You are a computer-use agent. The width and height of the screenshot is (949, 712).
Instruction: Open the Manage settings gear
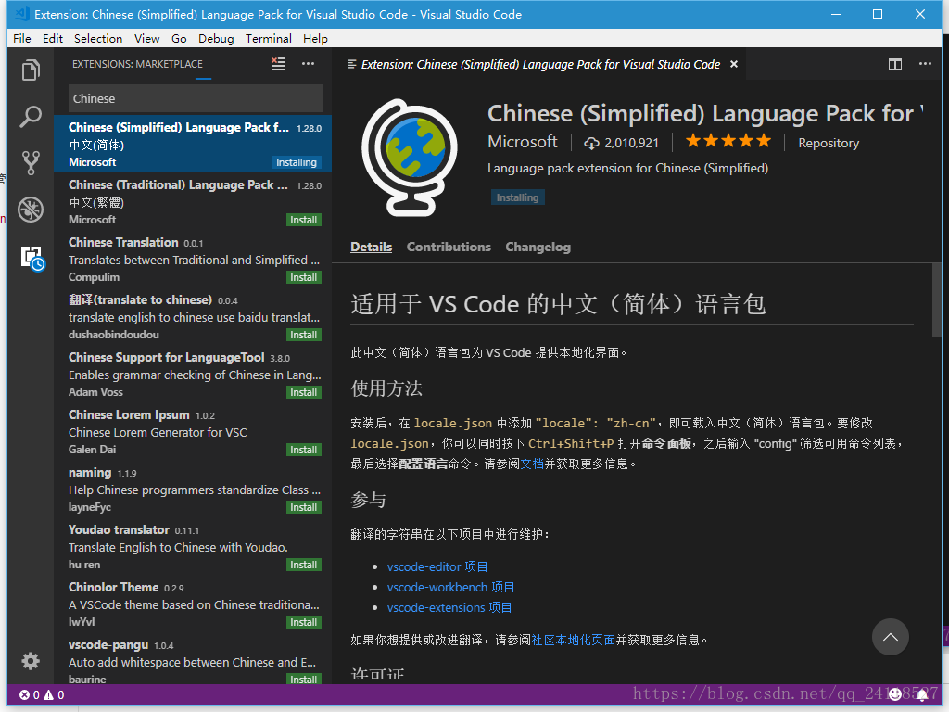(31, 661)
